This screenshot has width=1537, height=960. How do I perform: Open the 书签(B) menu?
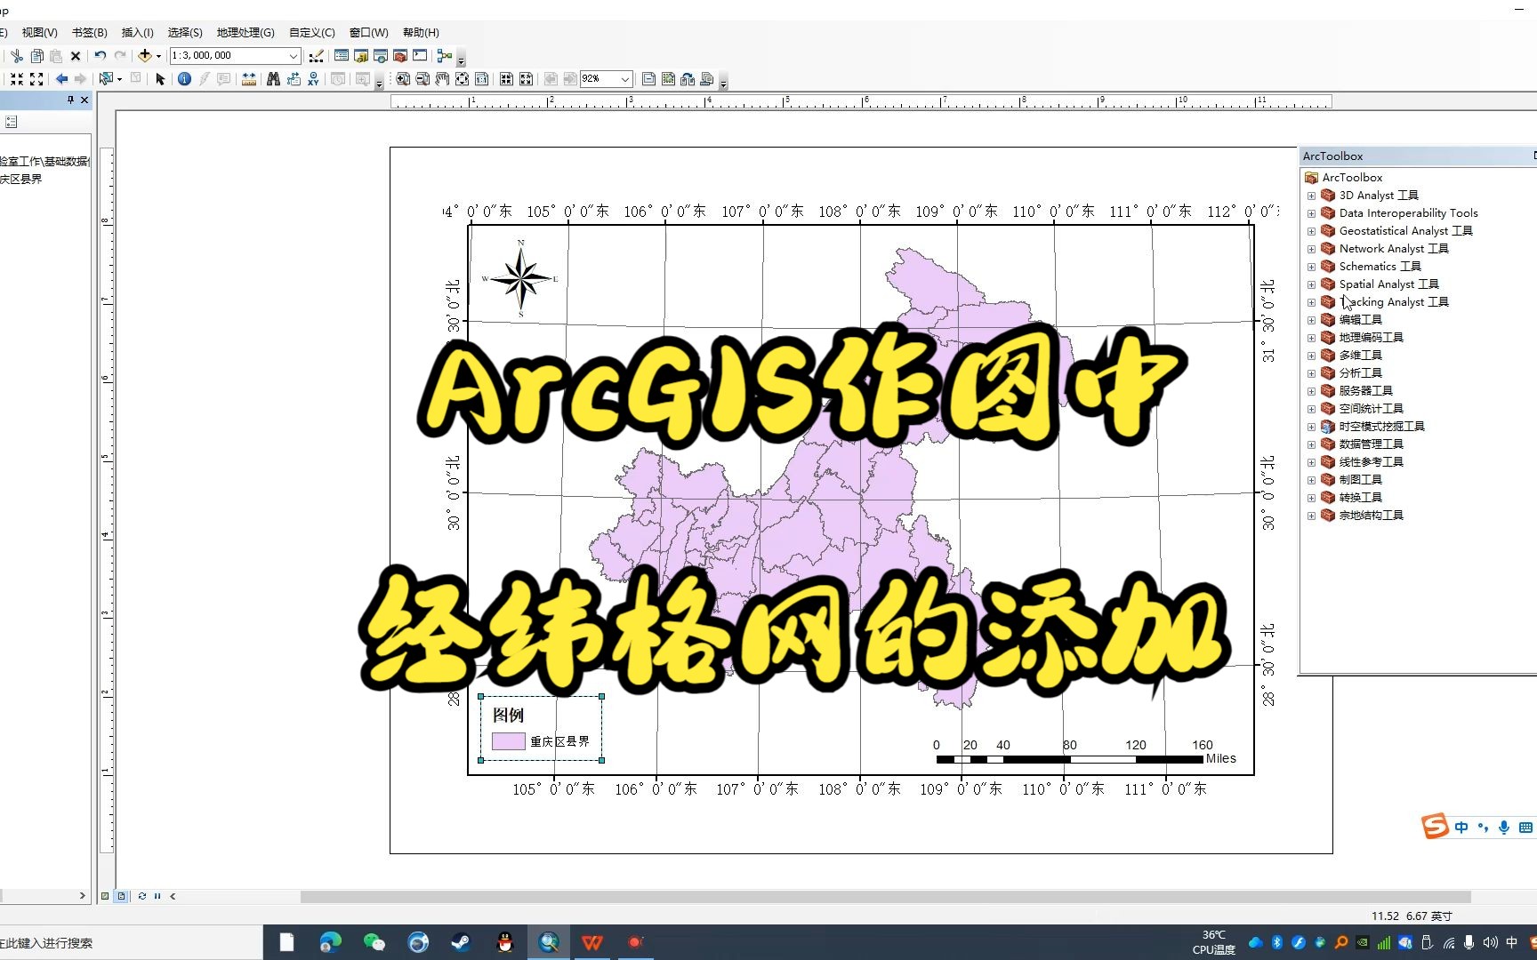click(89, 32)
